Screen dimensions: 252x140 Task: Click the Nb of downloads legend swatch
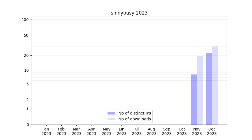[x=111, y=119]
